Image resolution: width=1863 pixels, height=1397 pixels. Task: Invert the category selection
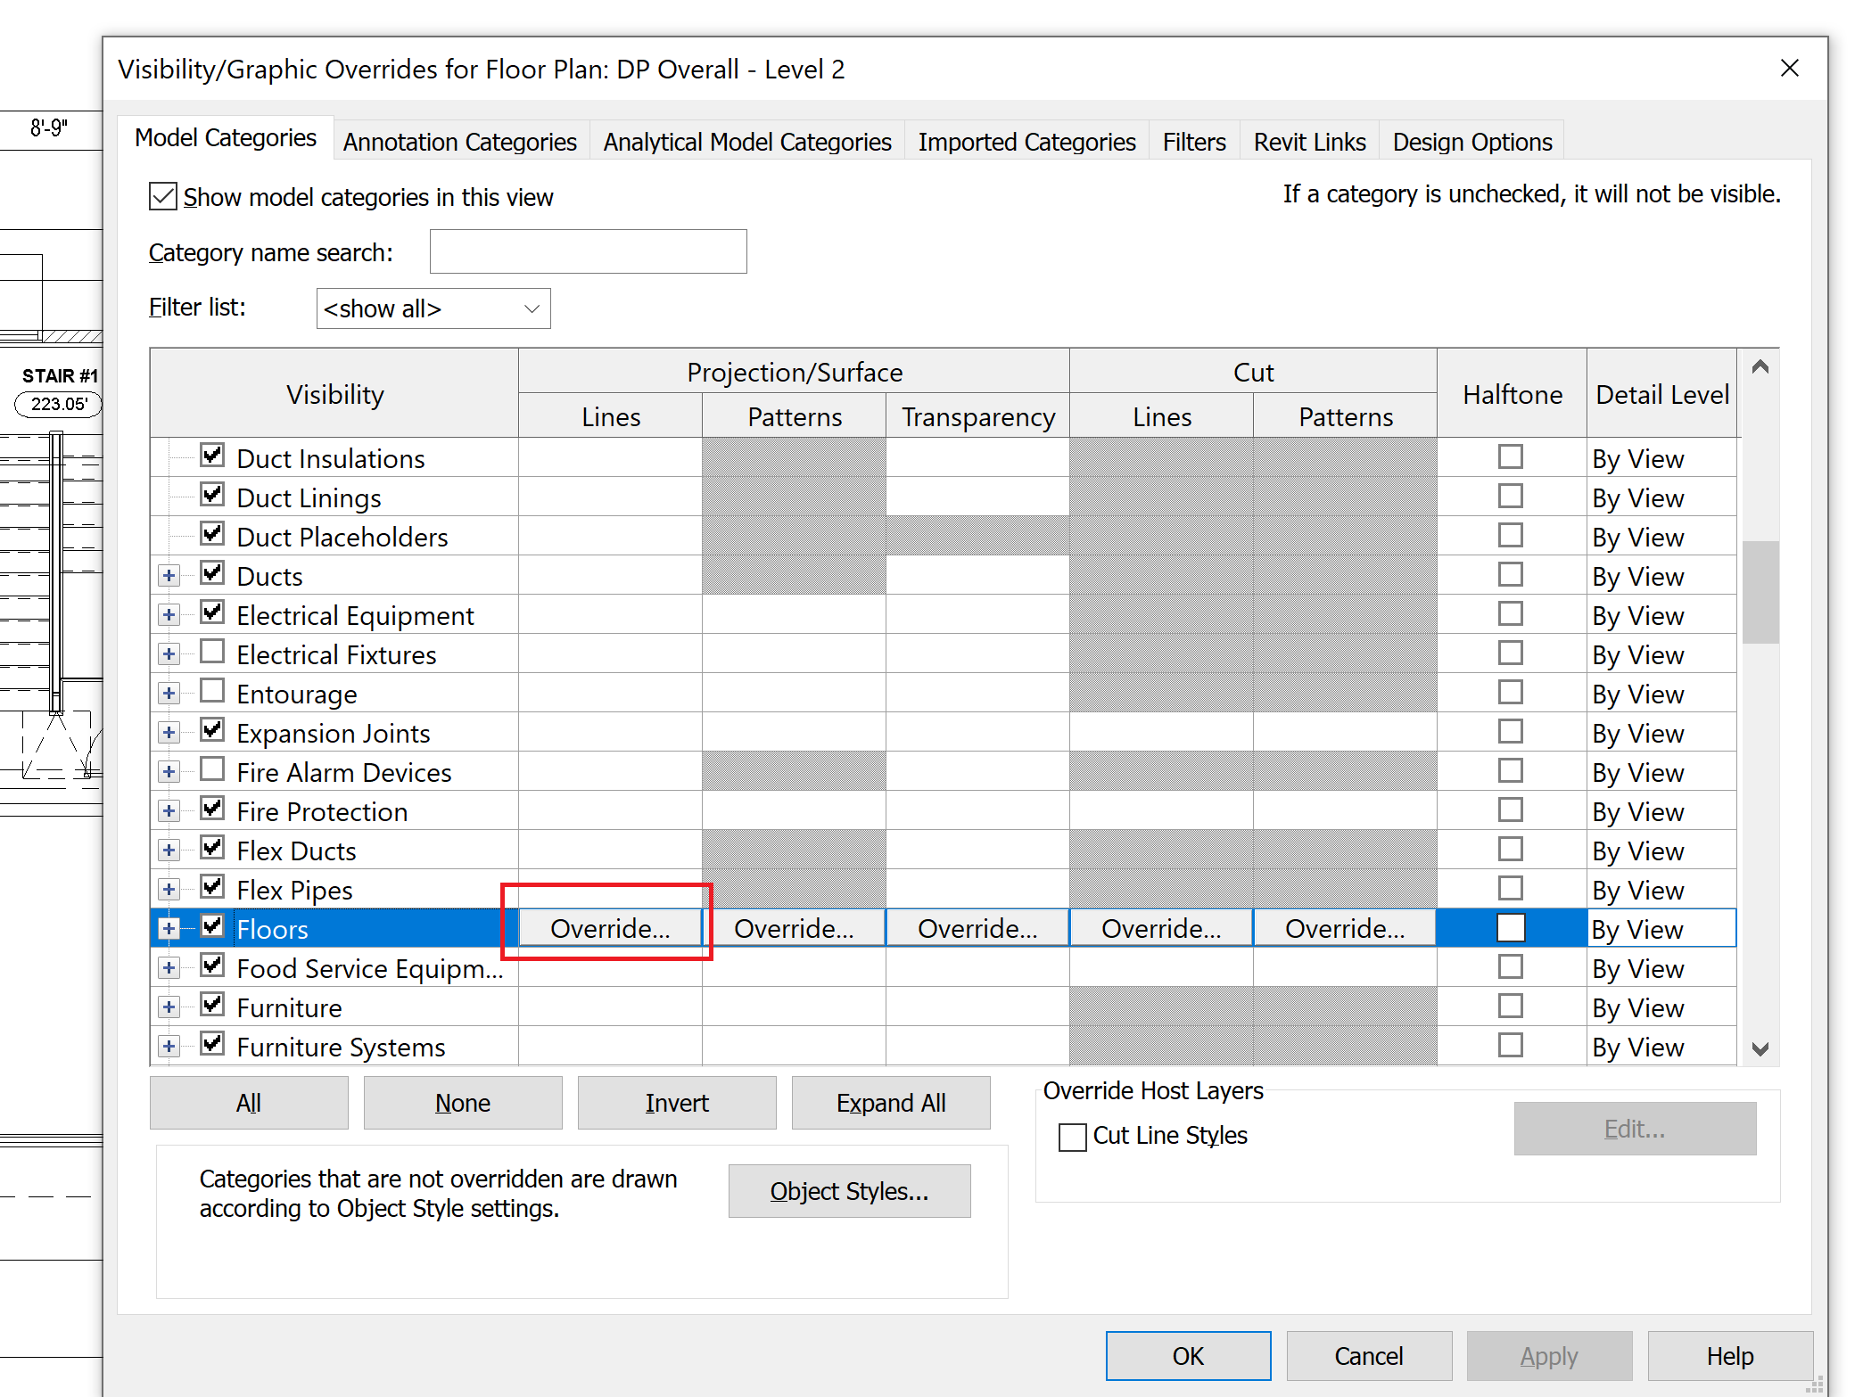click(x=676, y=1103)
